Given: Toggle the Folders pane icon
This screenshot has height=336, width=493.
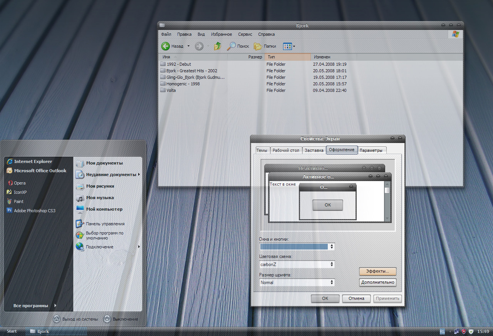Looking at the screenshot, I should pyautogui.click(x=258, y=47).
